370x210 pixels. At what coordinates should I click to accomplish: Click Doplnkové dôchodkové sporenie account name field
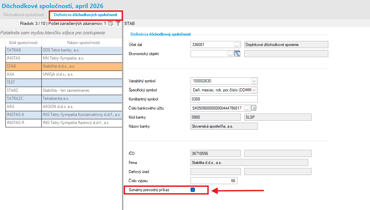point(286,45)
